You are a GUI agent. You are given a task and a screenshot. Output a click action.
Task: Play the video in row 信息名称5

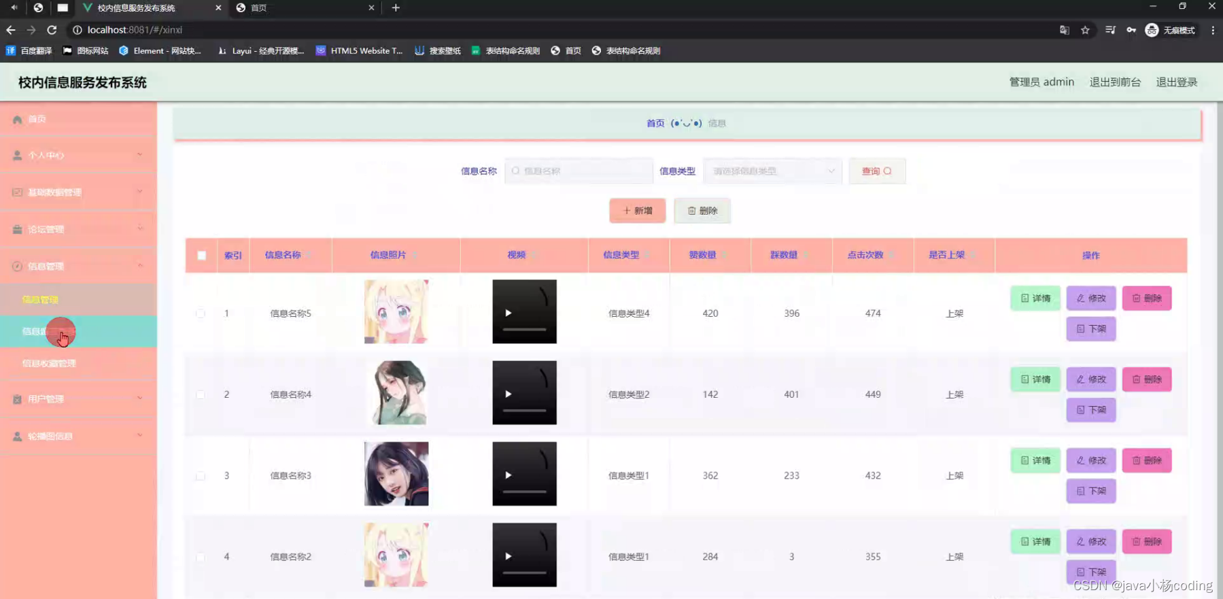pos(509,313)
